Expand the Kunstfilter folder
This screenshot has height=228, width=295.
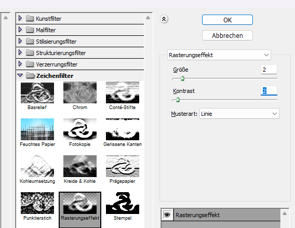pos(20,18)
